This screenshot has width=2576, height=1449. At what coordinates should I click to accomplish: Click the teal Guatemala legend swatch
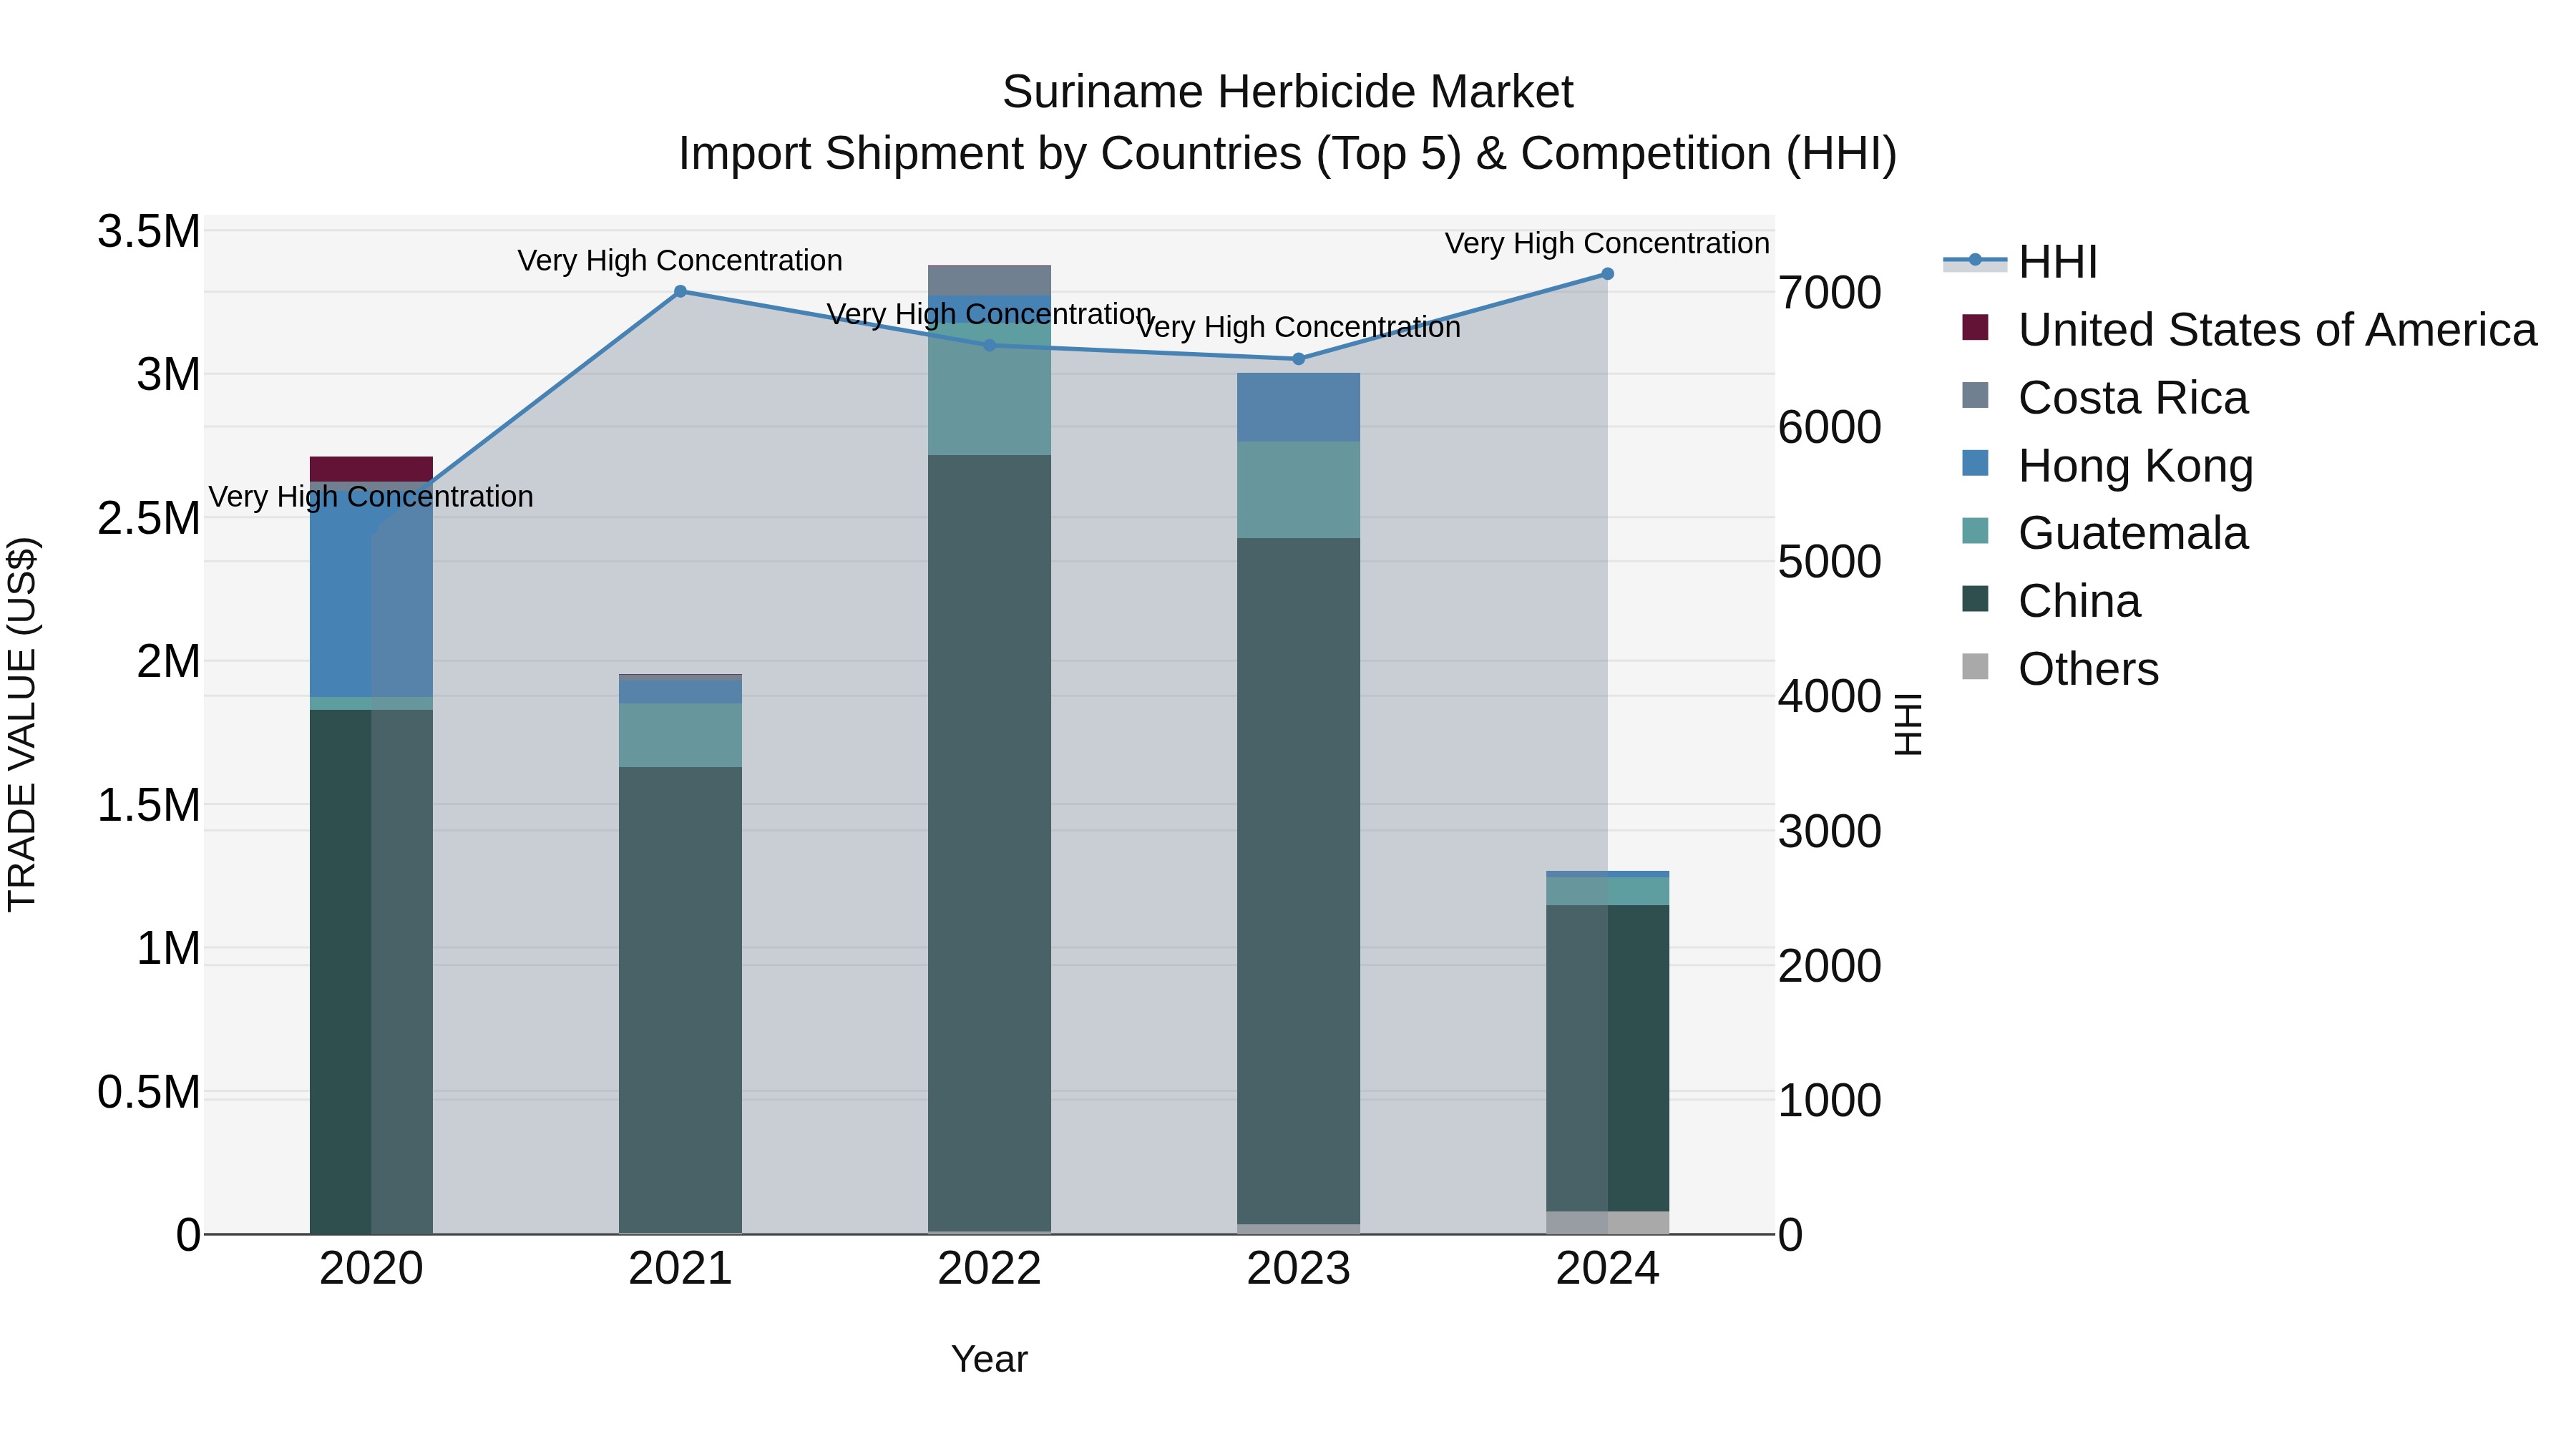(1975, 531)
